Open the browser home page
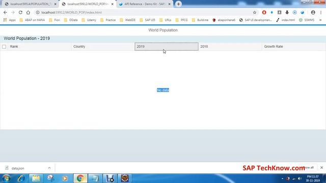The height and width of the screenshot is (183, 326). point(28,12)
